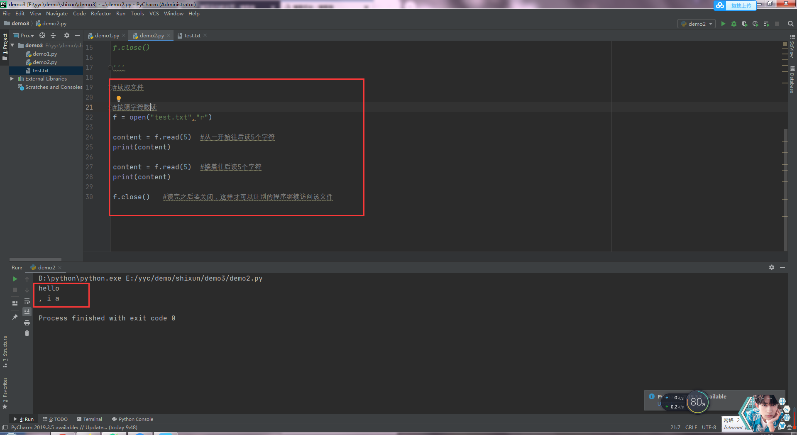Open Run panel settings gear

point(772,267)
